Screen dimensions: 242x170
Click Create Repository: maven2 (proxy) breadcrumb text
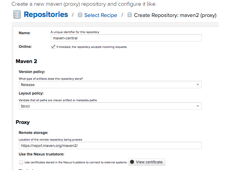(175, 15)
